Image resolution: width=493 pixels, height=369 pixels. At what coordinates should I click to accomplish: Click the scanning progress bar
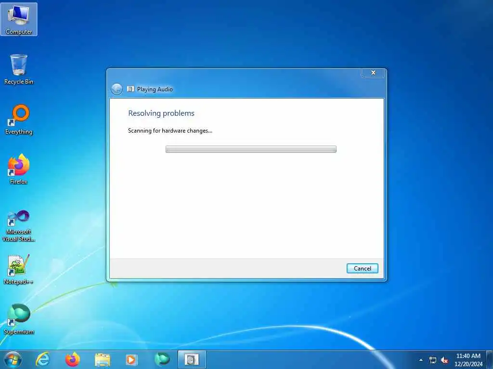[251, 149]
